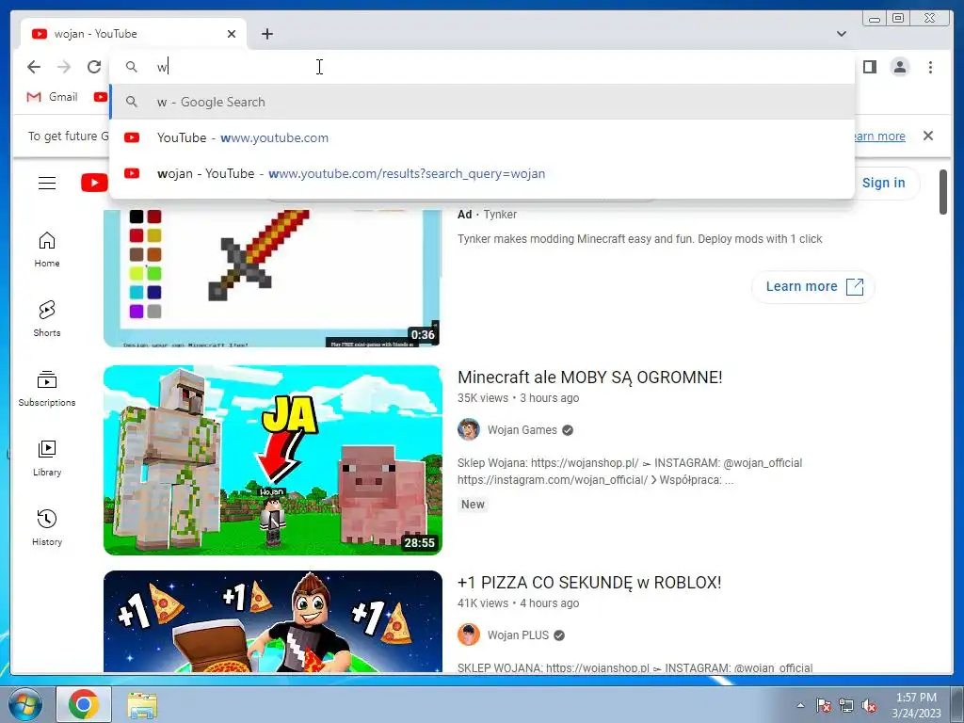Click the Chrome taskbar icon
Screen dimensions: 964x723
click(x=84, y=704)
